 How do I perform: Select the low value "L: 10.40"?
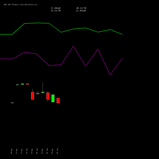tap(81, 11)
